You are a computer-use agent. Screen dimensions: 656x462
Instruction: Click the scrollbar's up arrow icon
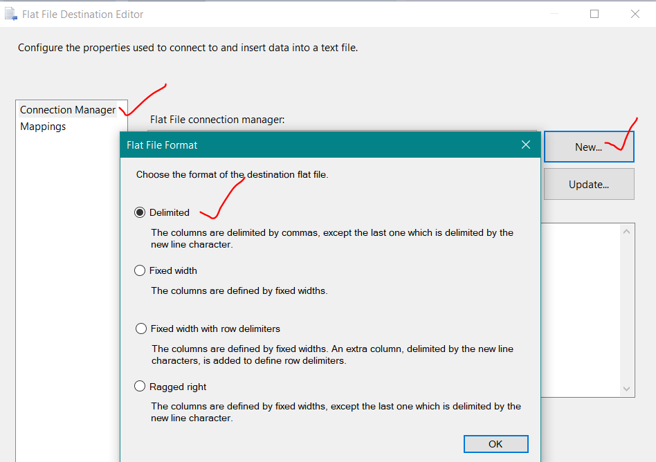[626, 230]
